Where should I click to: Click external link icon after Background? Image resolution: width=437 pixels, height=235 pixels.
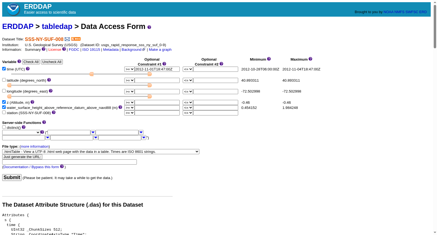click(144, 49)
